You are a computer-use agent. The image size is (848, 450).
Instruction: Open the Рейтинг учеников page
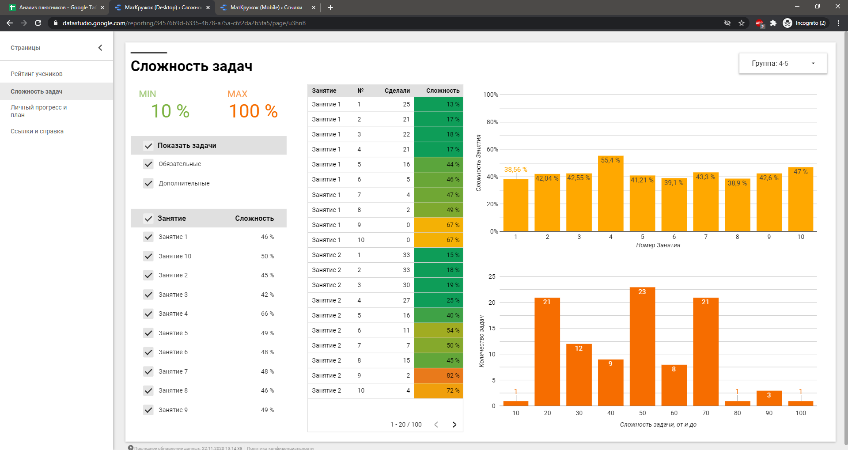click(37, 74)
